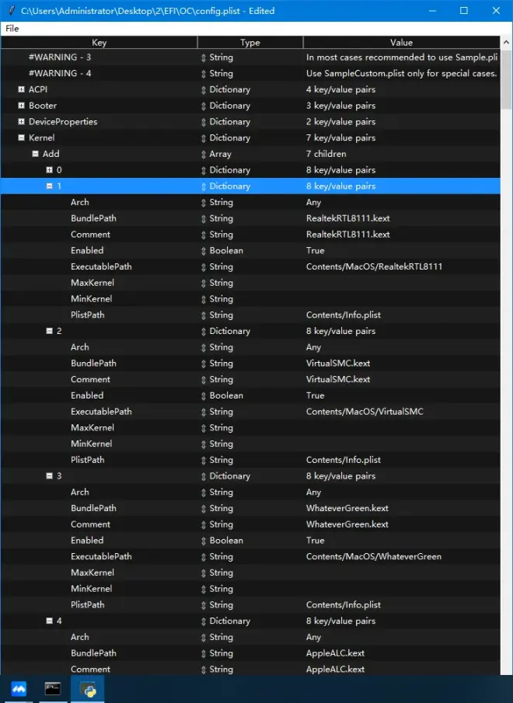Click the feather icon in the title bar
The image size is (513, 703).
point(12,10)
